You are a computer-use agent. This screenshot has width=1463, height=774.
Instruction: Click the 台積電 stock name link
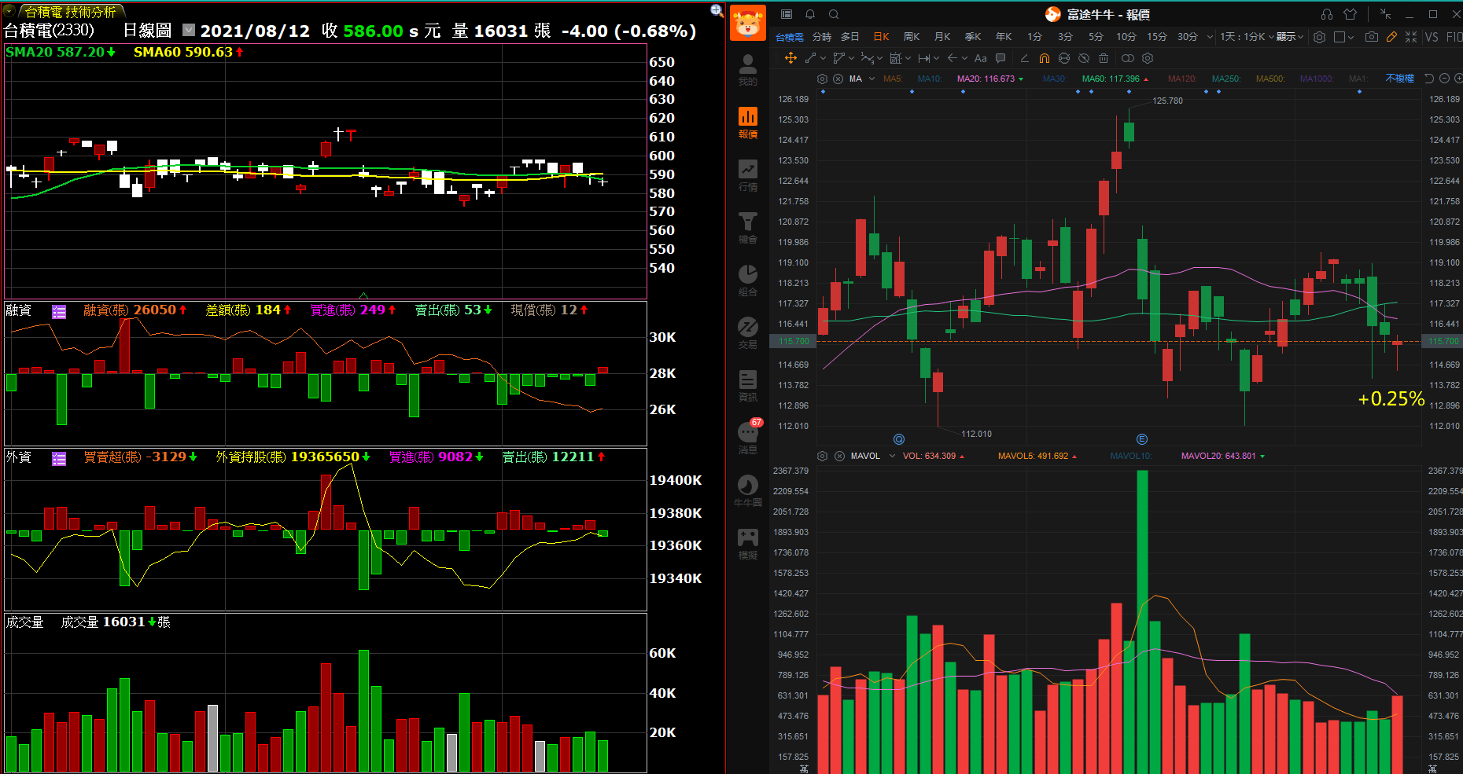(x=789, y=37)
